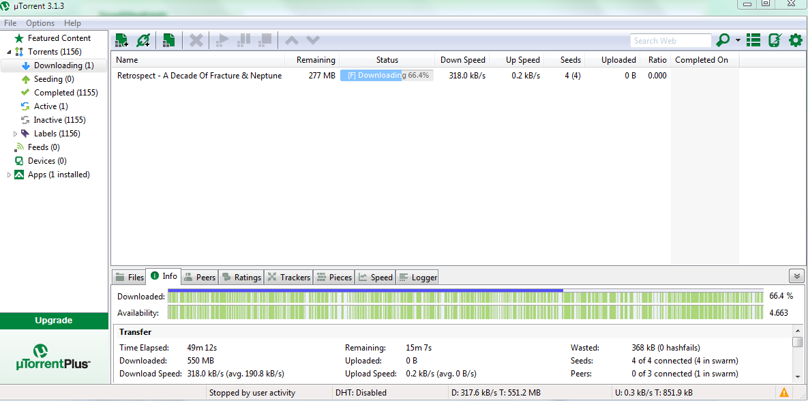This screenshot has width=808, height=401.
Task: Sort by Status column header
Action: click(x=387, y=60)
